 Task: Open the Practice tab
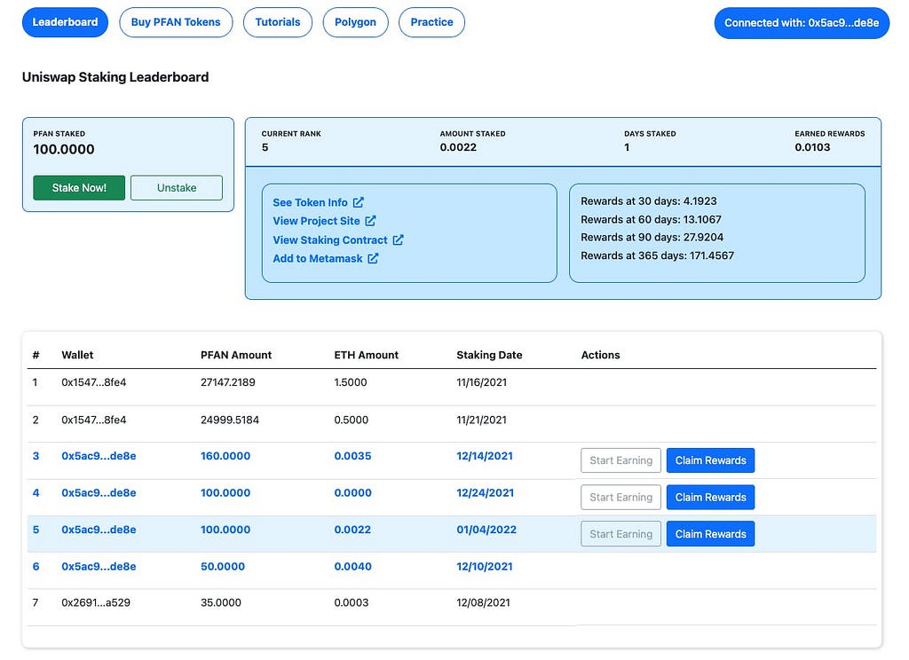pos(432,22)
